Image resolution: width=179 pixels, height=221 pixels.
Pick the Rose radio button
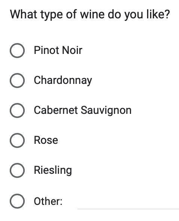pos(17,140)
